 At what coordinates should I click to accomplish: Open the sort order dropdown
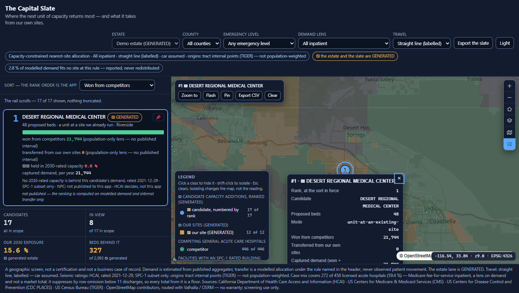coord(117,85)
